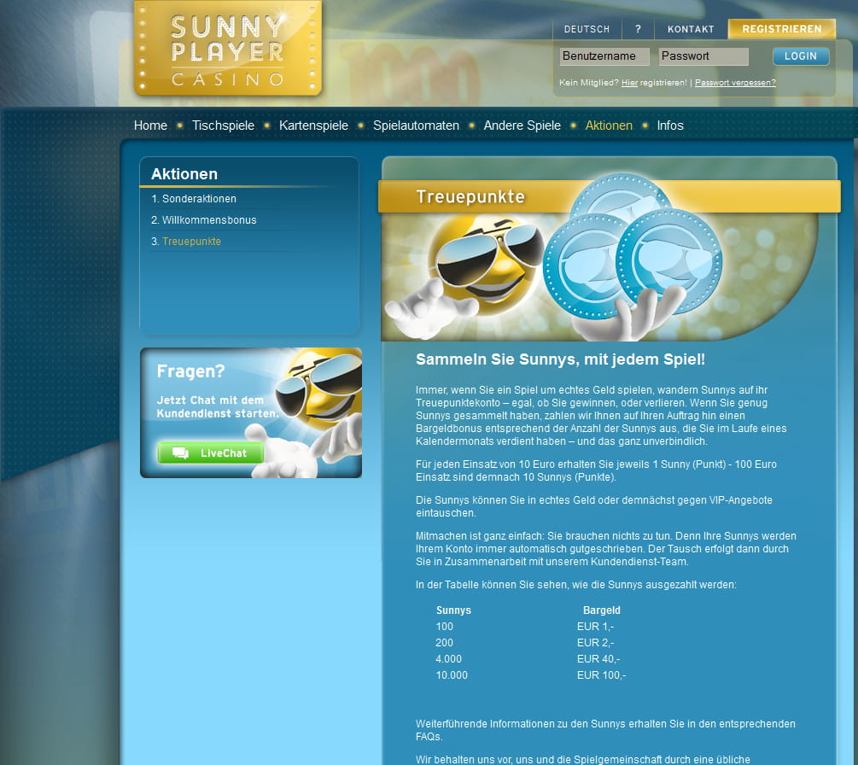Click heading 'Sammeln Sie Sunnys, mit jedem Spiel!'
Viewport: 858px width, 765px height.
[560, 359]
